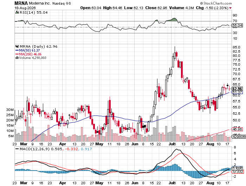Click the 5M volume axis label
This screenshot has width=246, height=186.
(11, 136)
